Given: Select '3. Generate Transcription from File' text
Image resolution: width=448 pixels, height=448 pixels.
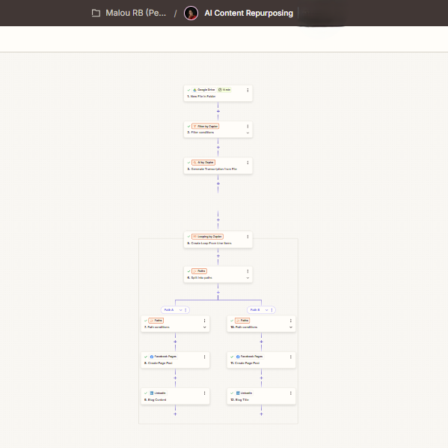Looking at the screenshot, I should (x=212, y=169).
